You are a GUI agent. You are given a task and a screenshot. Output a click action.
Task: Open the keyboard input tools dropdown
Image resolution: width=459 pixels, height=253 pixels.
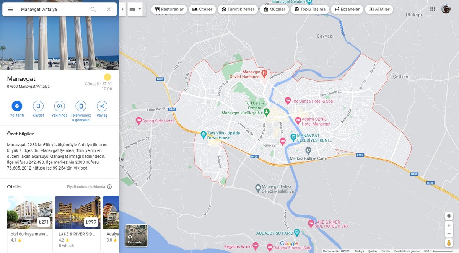point(140,9)
